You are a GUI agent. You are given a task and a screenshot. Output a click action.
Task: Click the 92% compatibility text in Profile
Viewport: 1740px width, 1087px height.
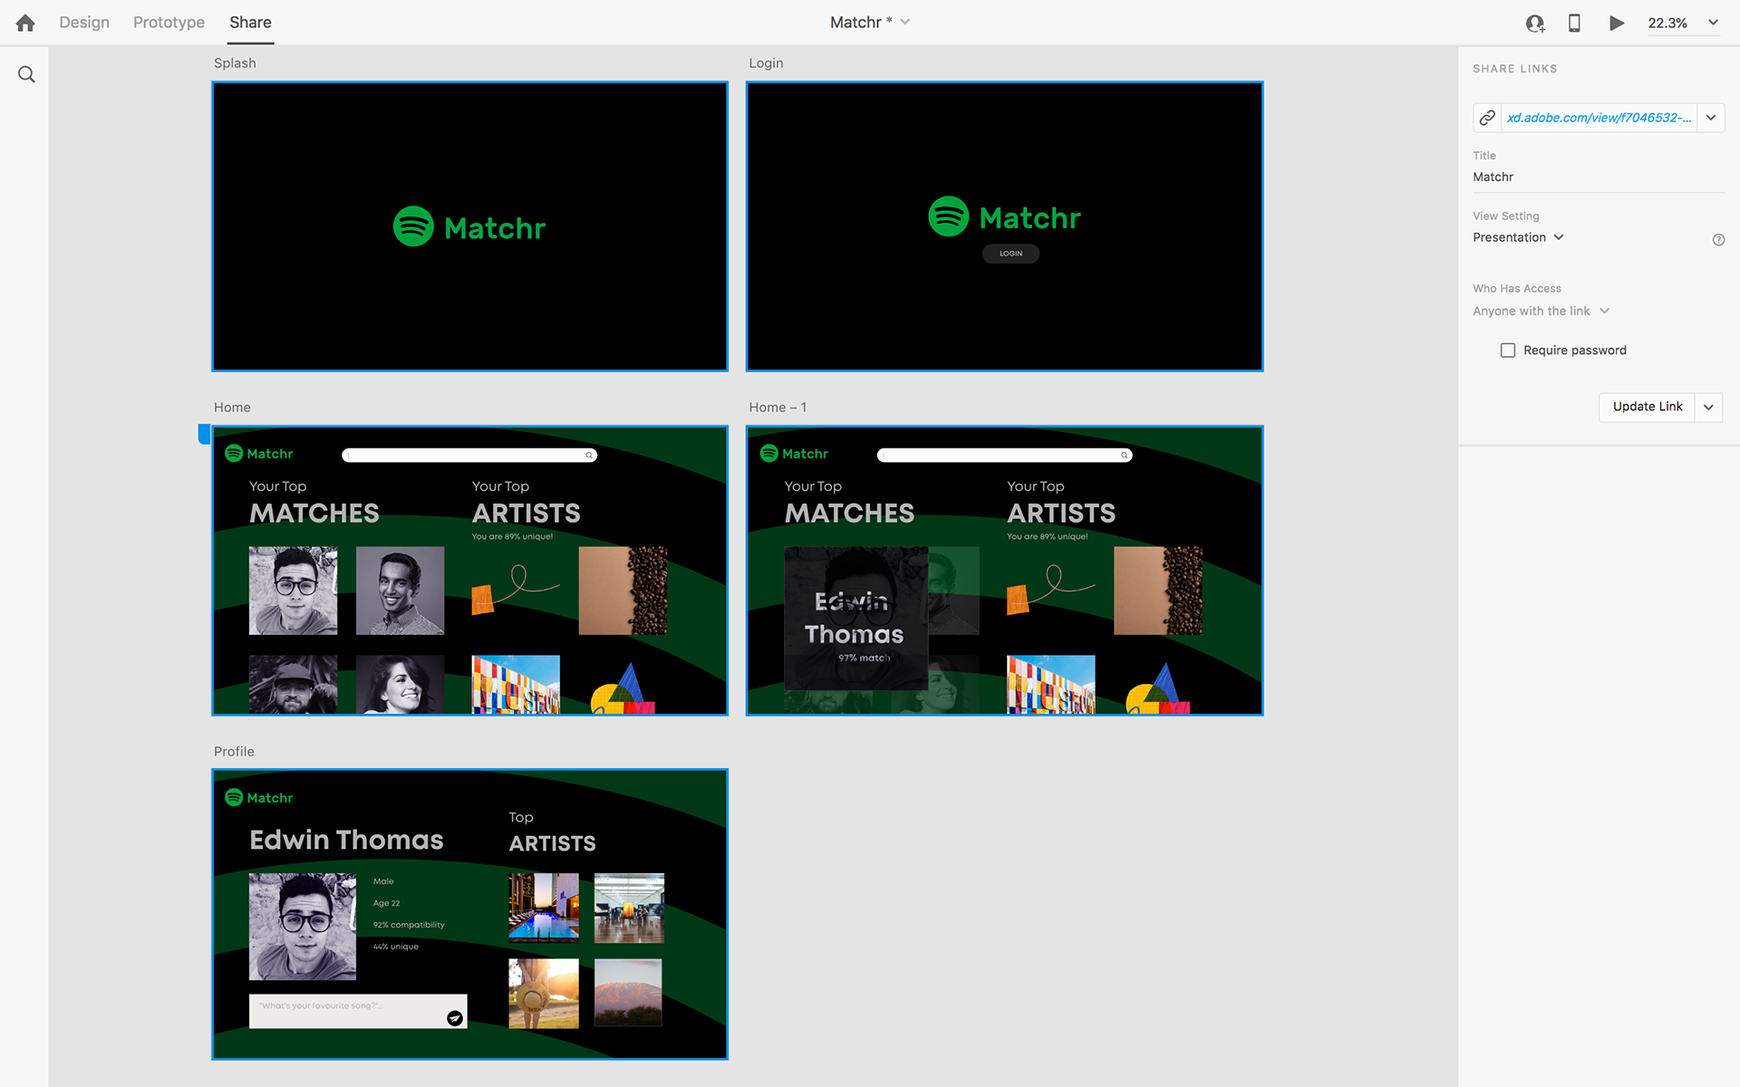tap(409, 925)
